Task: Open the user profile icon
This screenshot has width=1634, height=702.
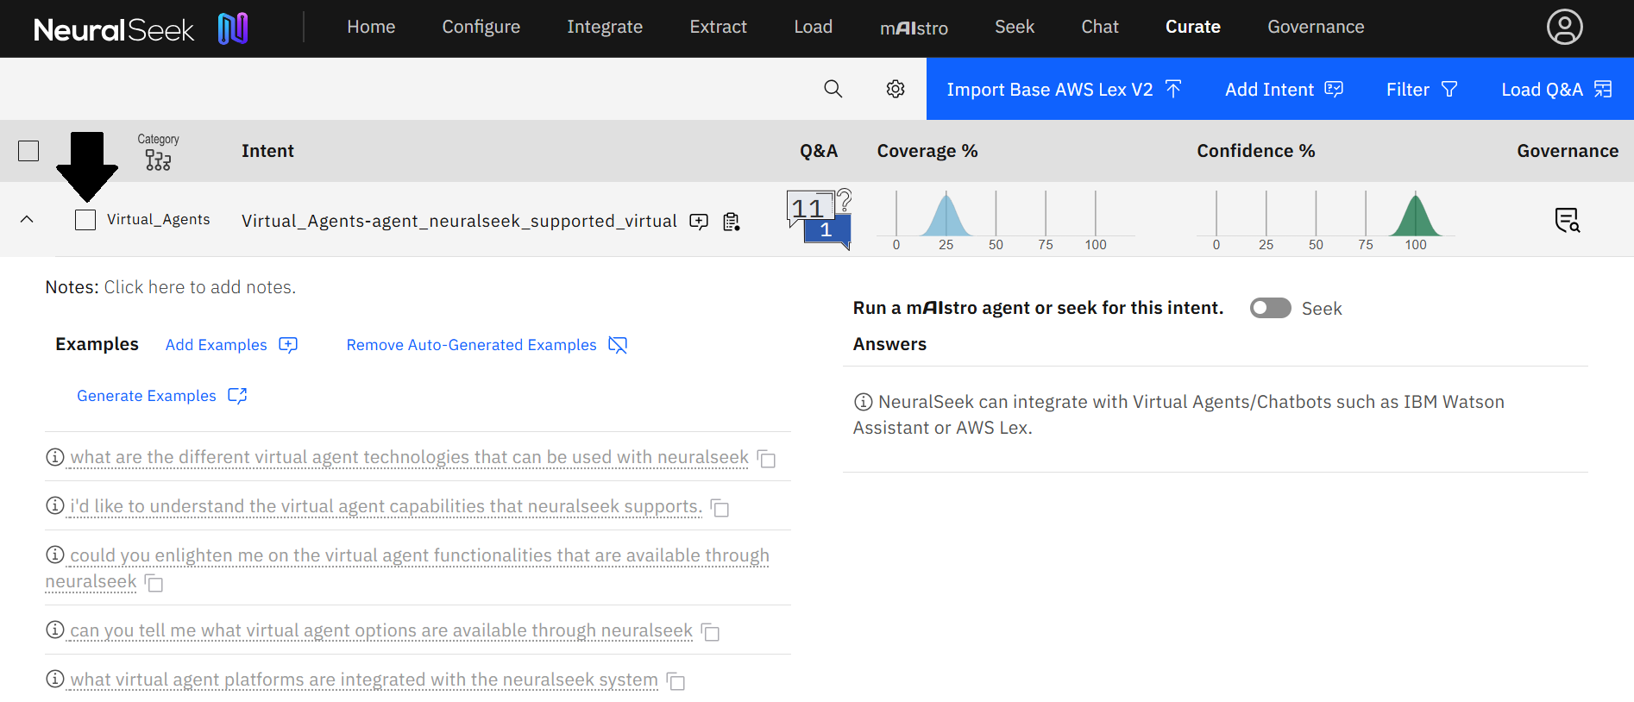Action: (1564, 27)
